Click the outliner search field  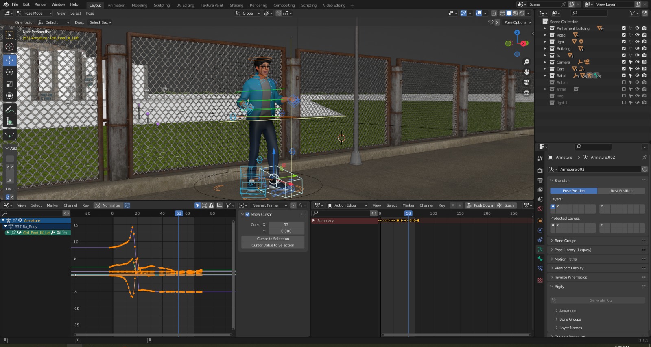point(589,13)
